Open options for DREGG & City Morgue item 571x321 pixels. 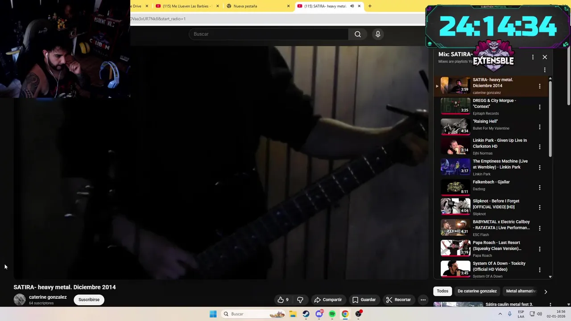point(540,107)
